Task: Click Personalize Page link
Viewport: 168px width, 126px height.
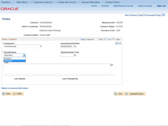Action: pyautogui.click(x=153, y=15)
